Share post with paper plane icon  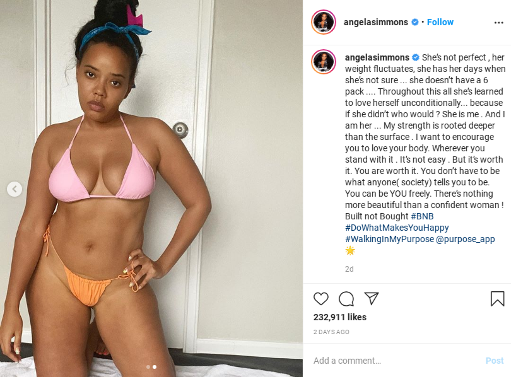[371, 298]
